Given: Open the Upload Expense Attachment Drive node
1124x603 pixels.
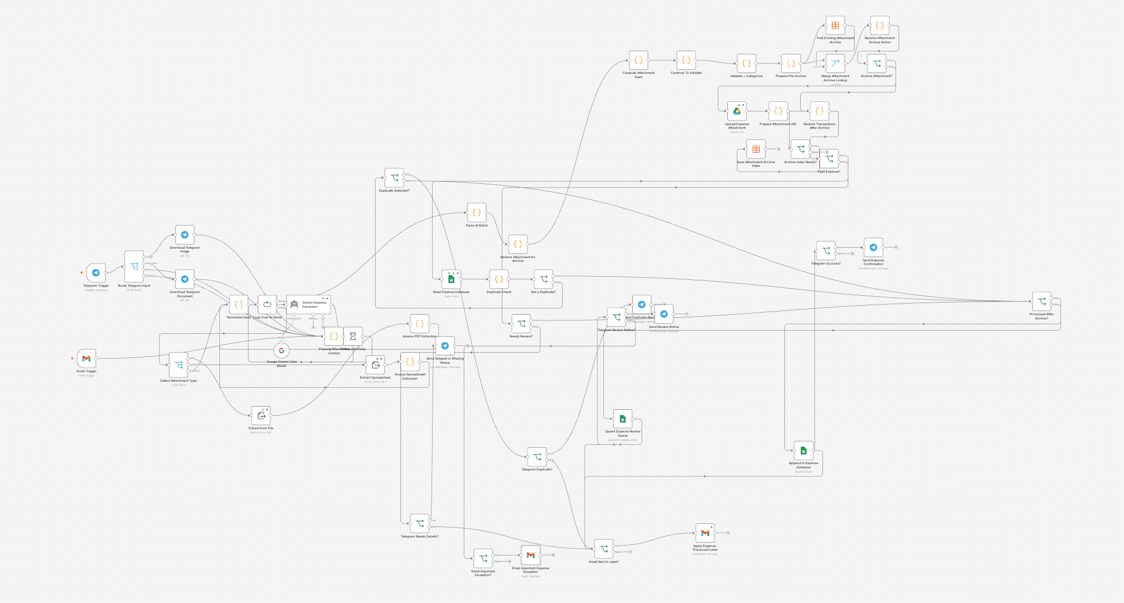Looking at the screenshot, I should click(737, 111).
